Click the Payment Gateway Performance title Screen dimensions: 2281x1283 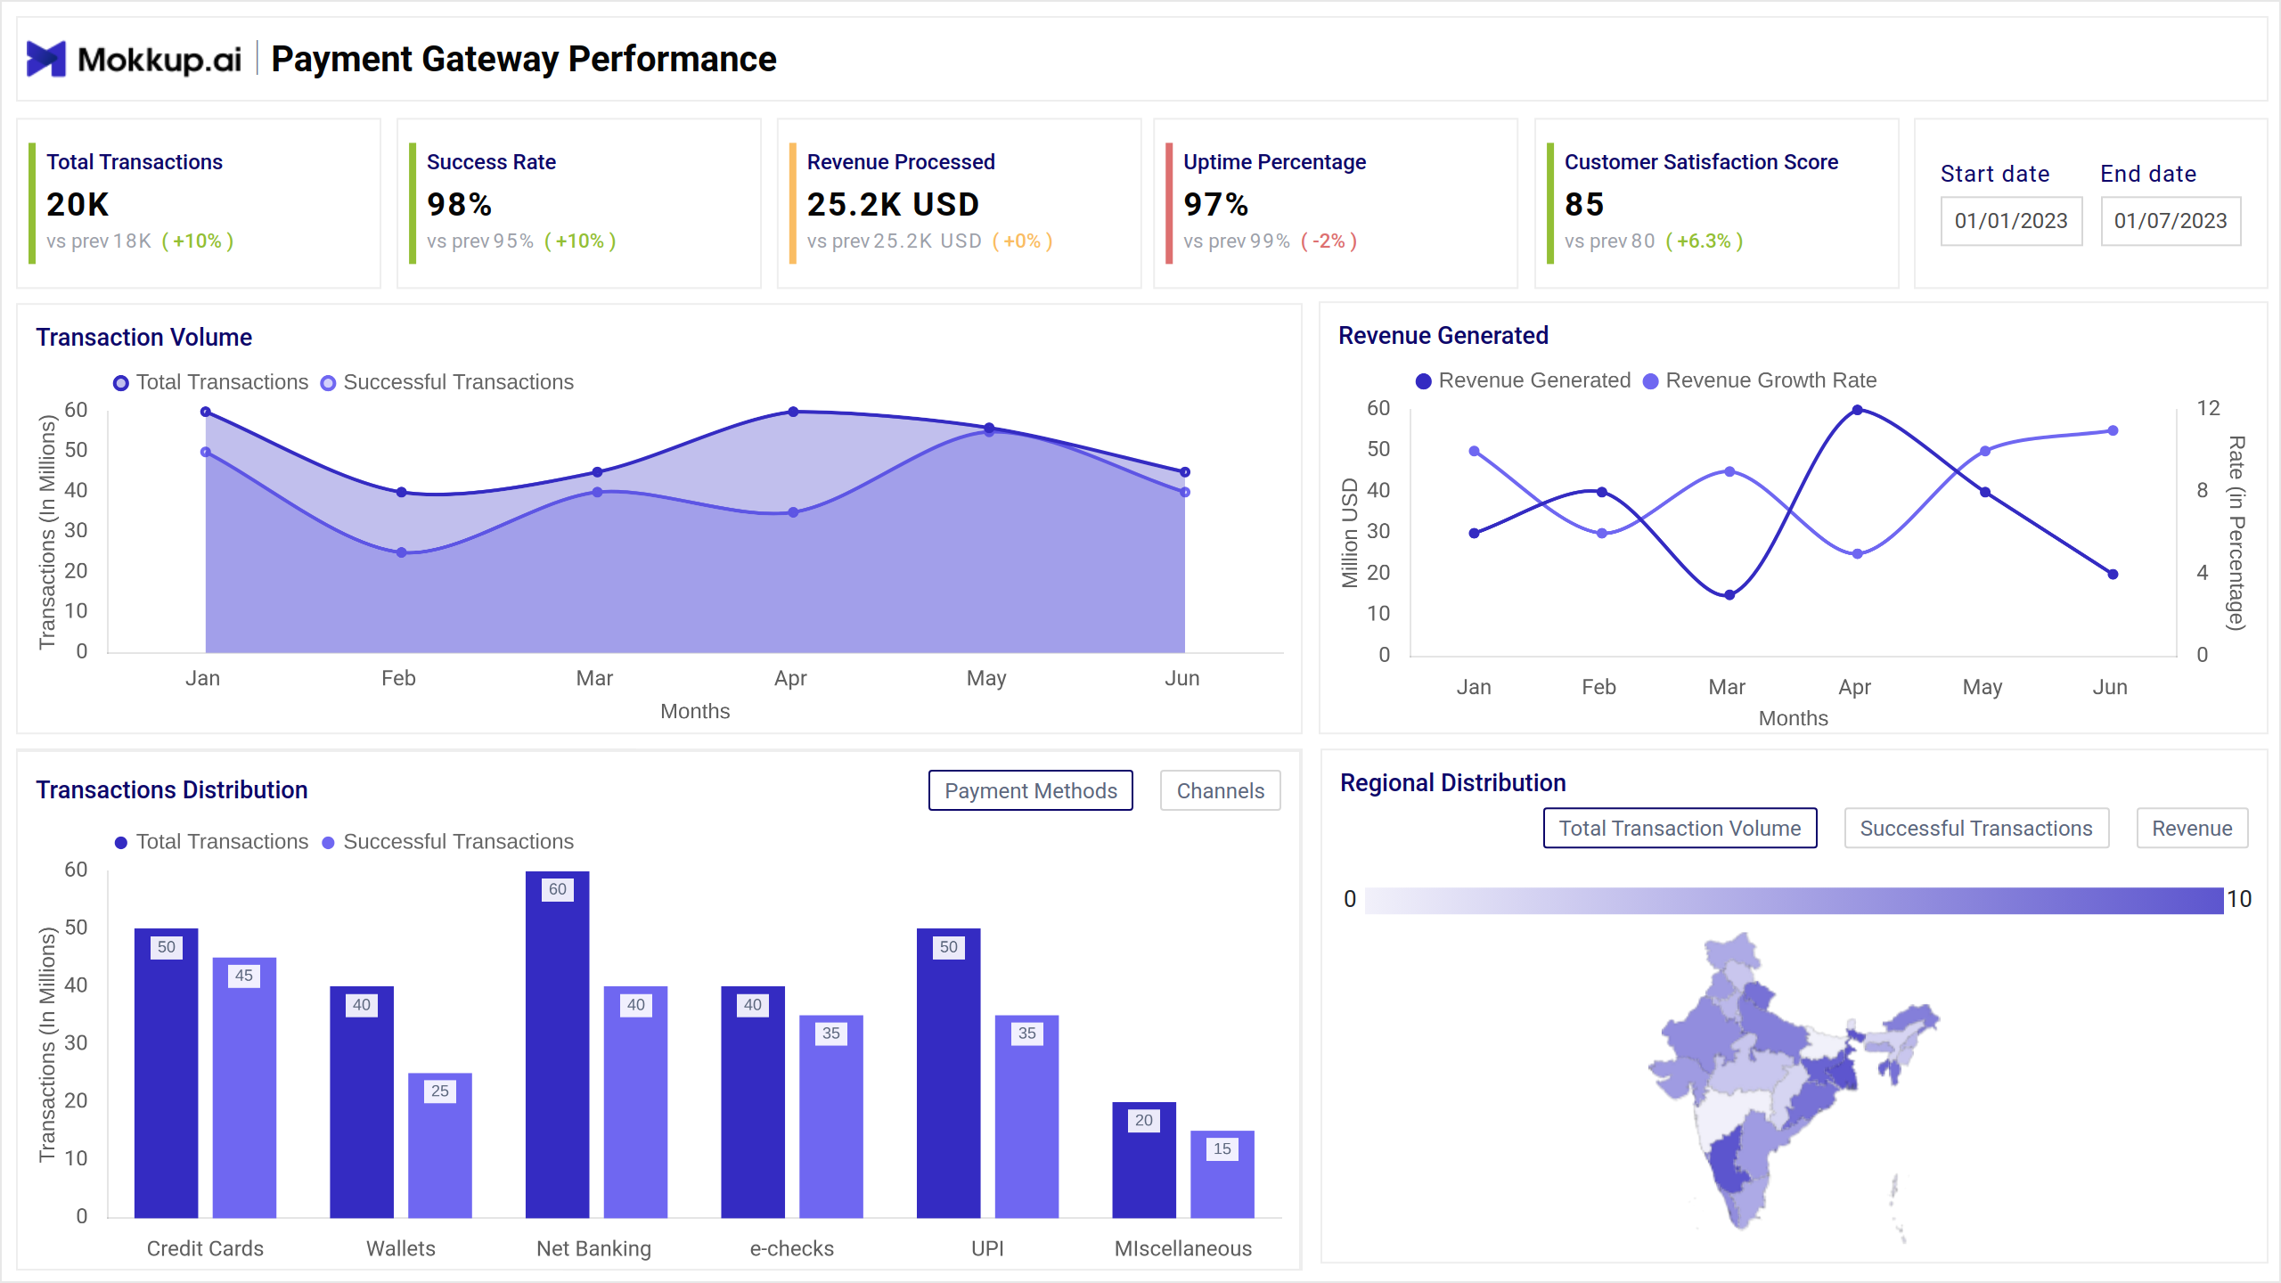(524, 59)
